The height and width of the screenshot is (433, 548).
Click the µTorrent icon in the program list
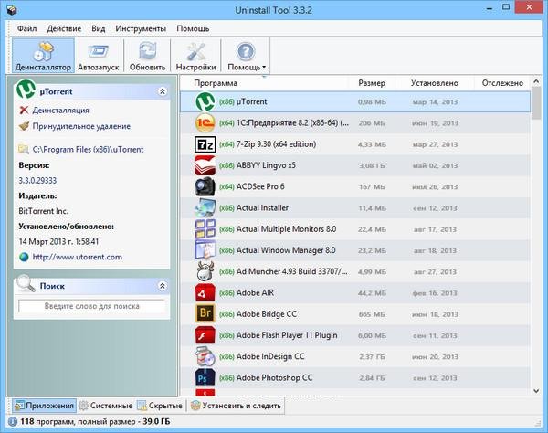point(205,101)
